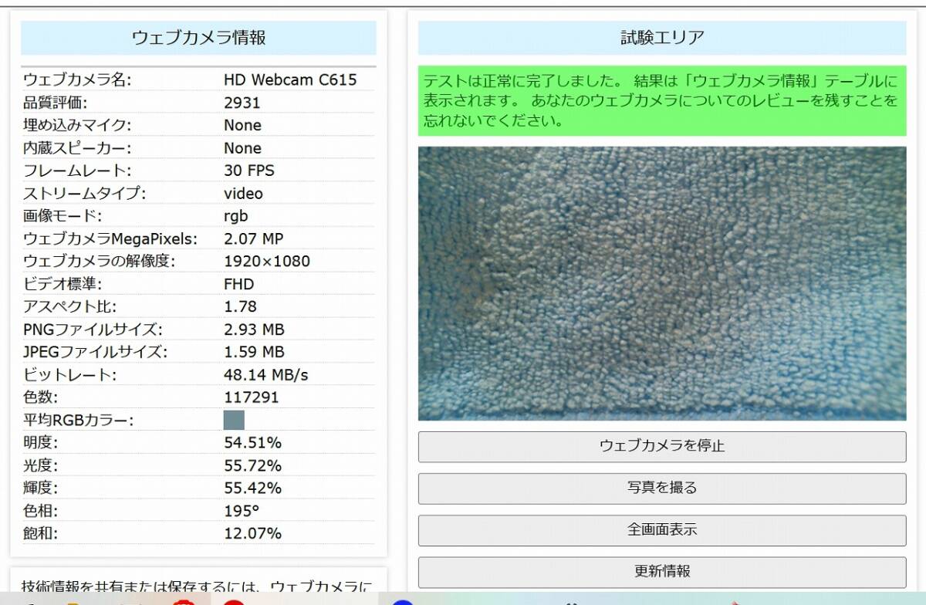Click the average RGB color swatch
This screenshot has width=926, height=605.
click(234, 420)
